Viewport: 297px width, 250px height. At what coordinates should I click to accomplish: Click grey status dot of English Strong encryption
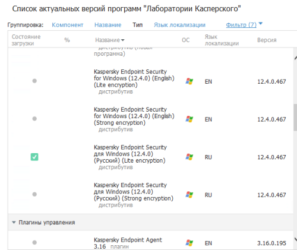(34, 119)
